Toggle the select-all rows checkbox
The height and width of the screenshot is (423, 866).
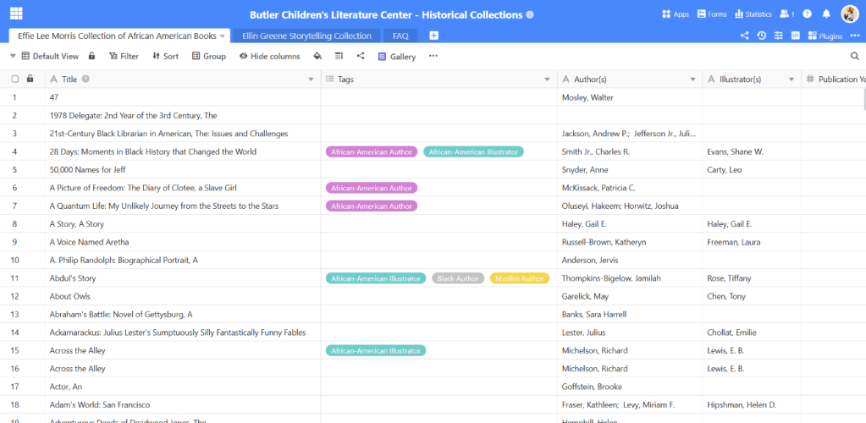(14, 79)
